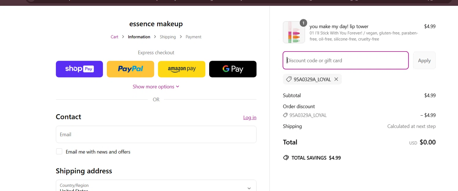Screen dimensions: 458x191
Task: Click the Discount code or gift card field
Action: (346, 60)
